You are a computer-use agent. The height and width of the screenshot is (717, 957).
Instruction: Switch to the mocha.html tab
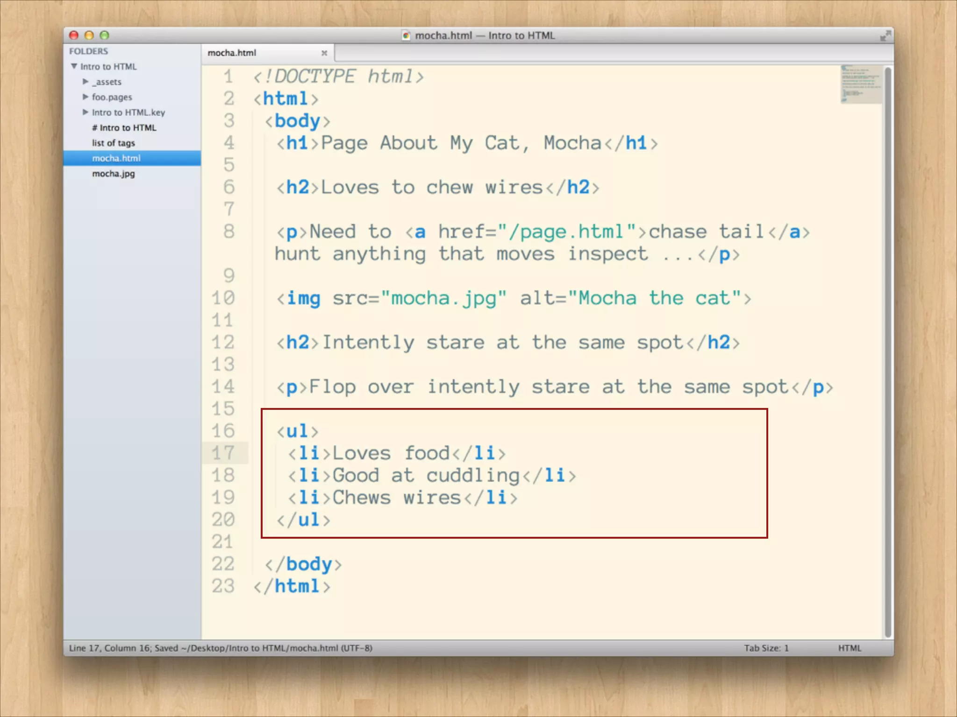[232, 53]
